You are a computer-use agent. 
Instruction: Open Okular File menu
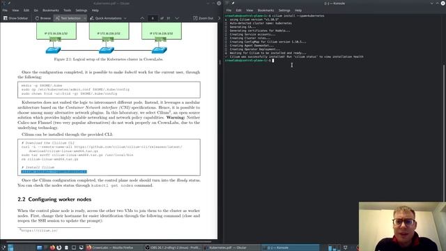[5, 10]
